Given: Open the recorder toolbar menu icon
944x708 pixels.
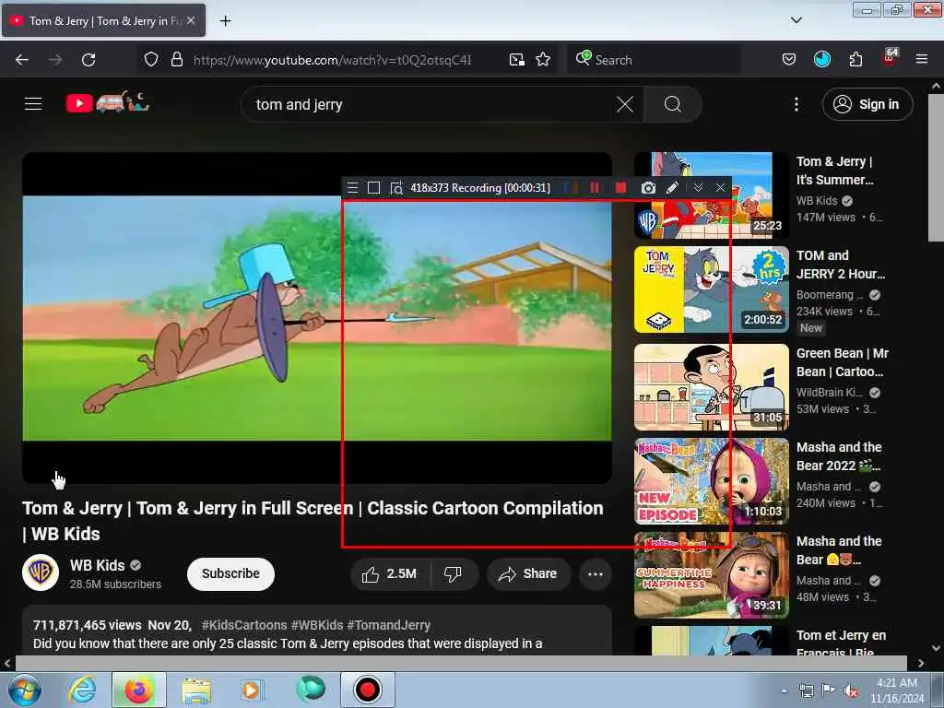Looking at the screenshot, I should coord(353,188).
